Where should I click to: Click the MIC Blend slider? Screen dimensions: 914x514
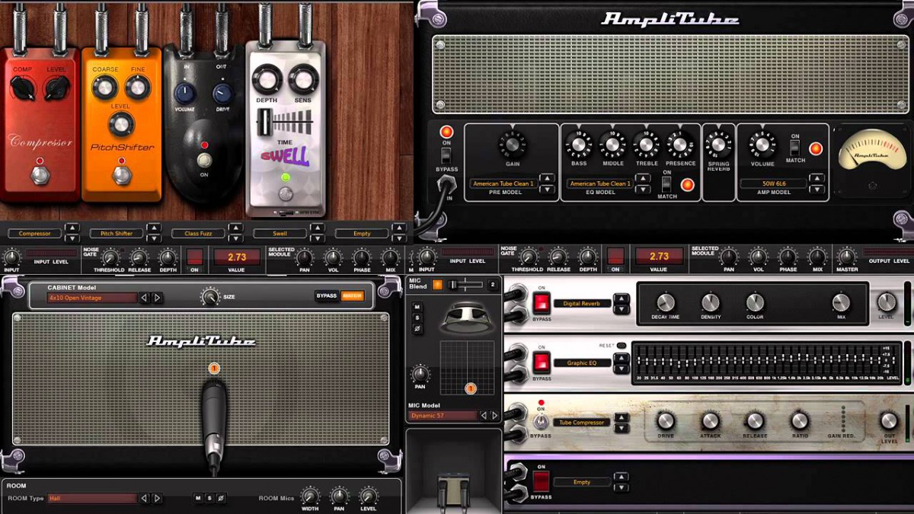tap(465, 285)
